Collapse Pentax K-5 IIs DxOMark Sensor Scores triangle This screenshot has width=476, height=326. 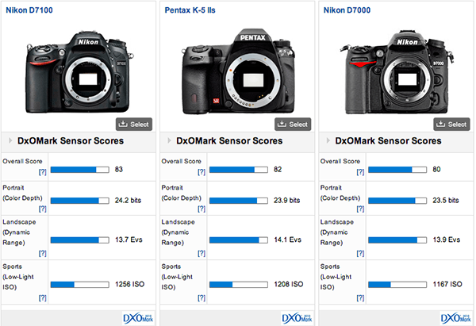point(169,140)
